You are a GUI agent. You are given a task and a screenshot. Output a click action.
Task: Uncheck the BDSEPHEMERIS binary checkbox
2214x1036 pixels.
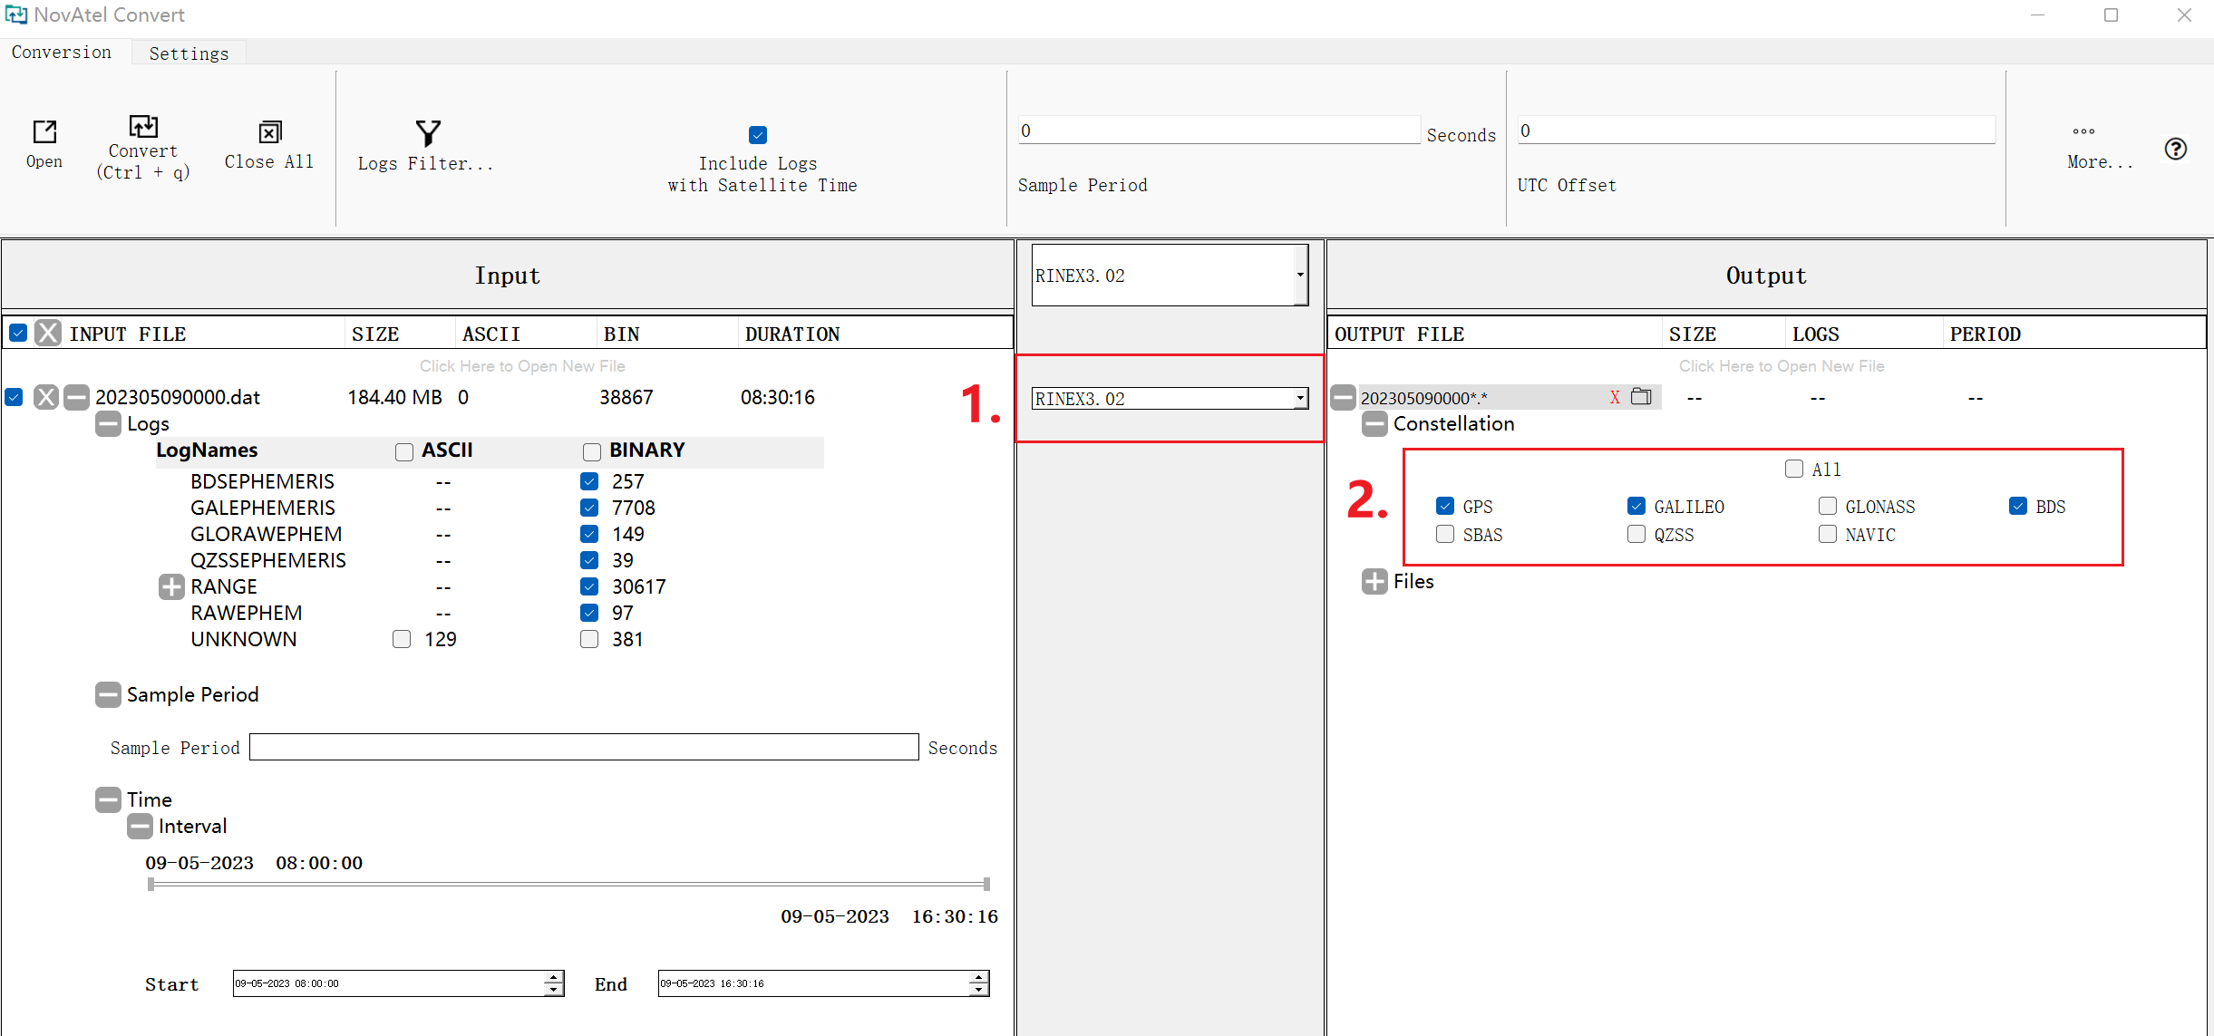[x=589, y=481]
